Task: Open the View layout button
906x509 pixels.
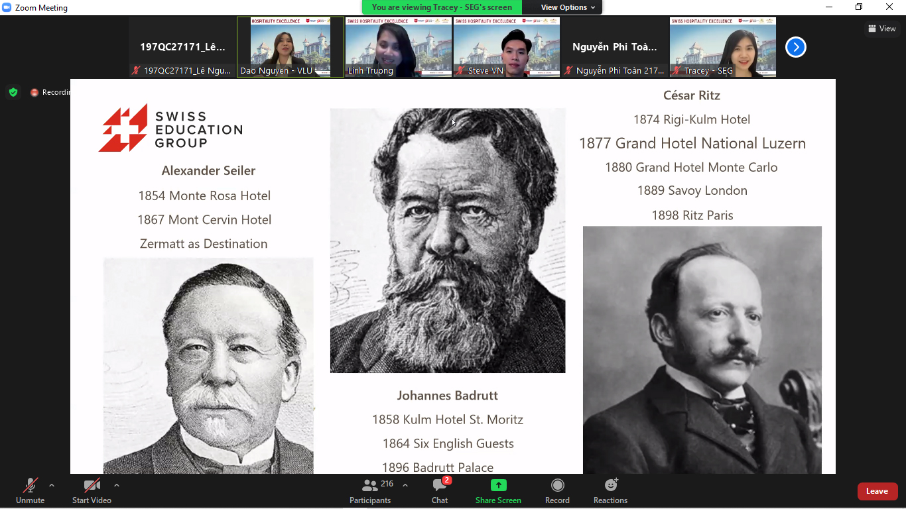Action: click(x=882, y=28)
